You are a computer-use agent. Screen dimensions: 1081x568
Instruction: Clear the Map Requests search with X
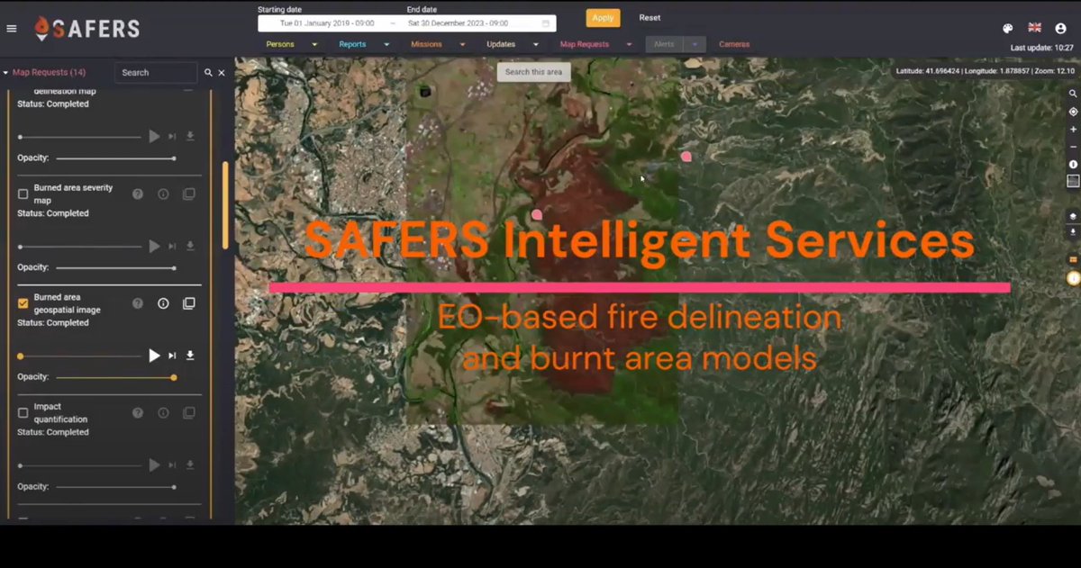[x=222, y=73]
